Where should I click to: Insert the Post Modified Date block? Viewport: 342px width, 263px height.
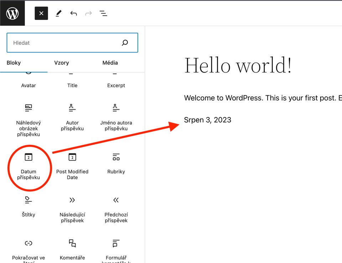point(72,166)
